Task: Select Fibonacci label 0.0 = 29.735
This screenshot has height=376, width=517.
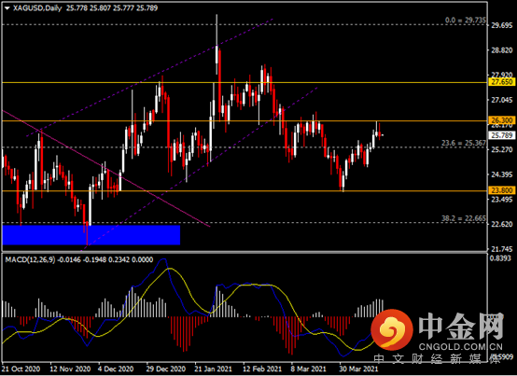Action: [x=466, y=21]
